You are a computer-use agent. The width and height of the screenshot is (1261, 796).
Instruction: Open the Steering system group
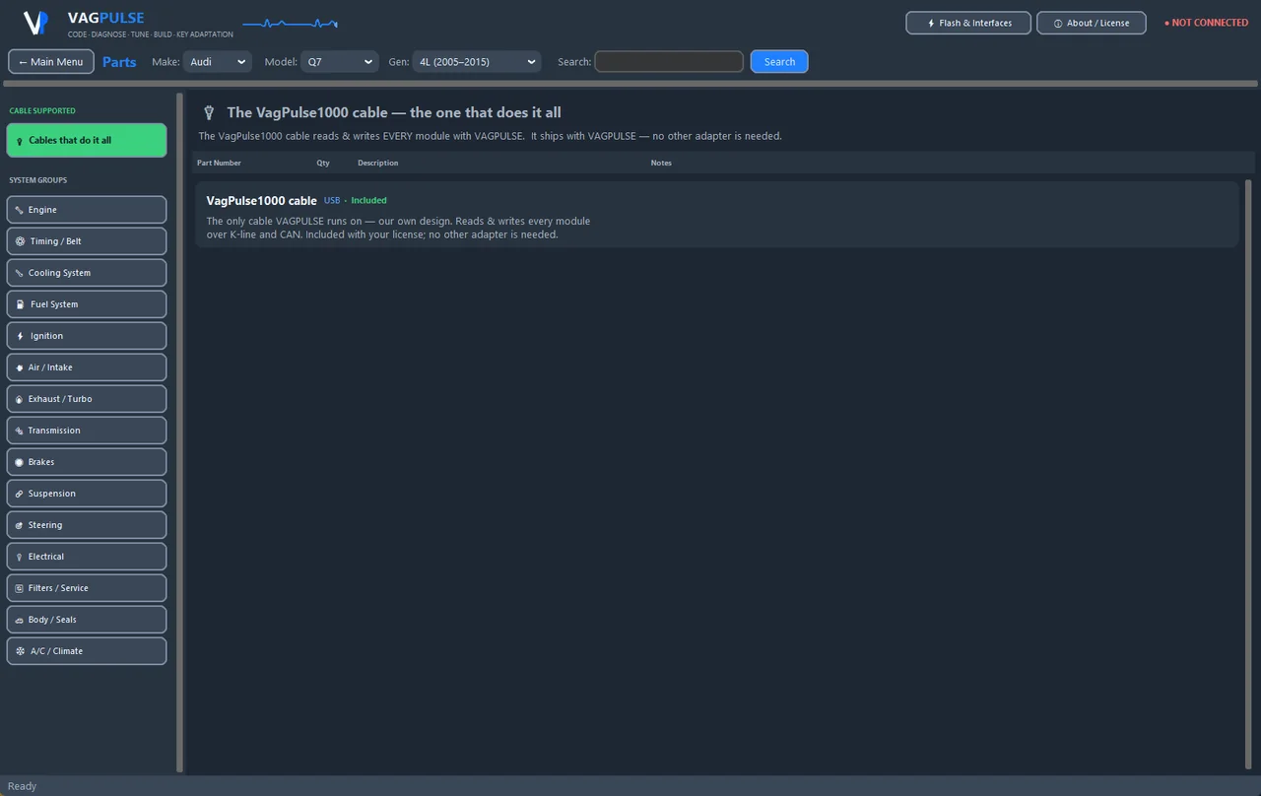point(87,525)
